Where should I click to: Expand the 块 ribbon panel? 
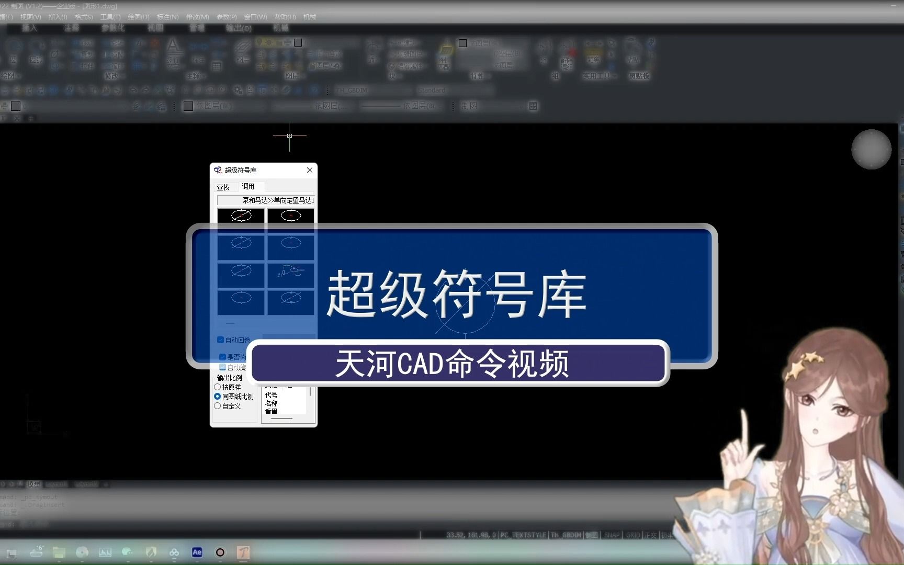pyautogui.click(x=394, y=76)
